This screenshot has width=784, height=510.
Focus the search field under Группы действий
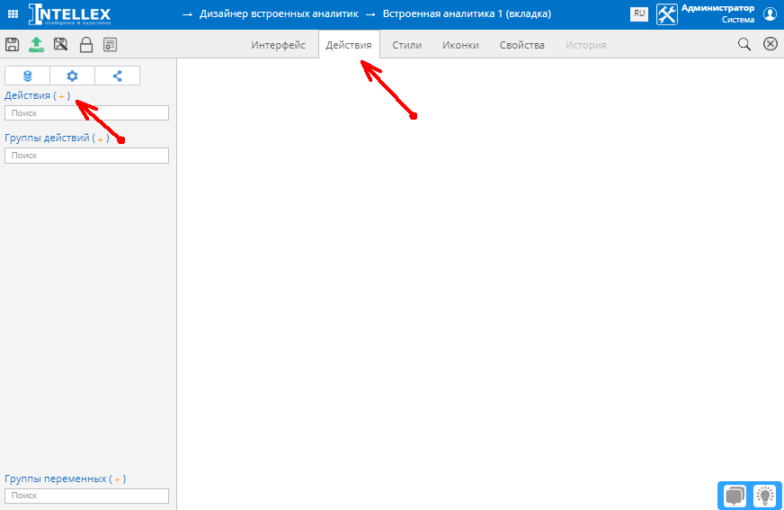coord(86,156)
